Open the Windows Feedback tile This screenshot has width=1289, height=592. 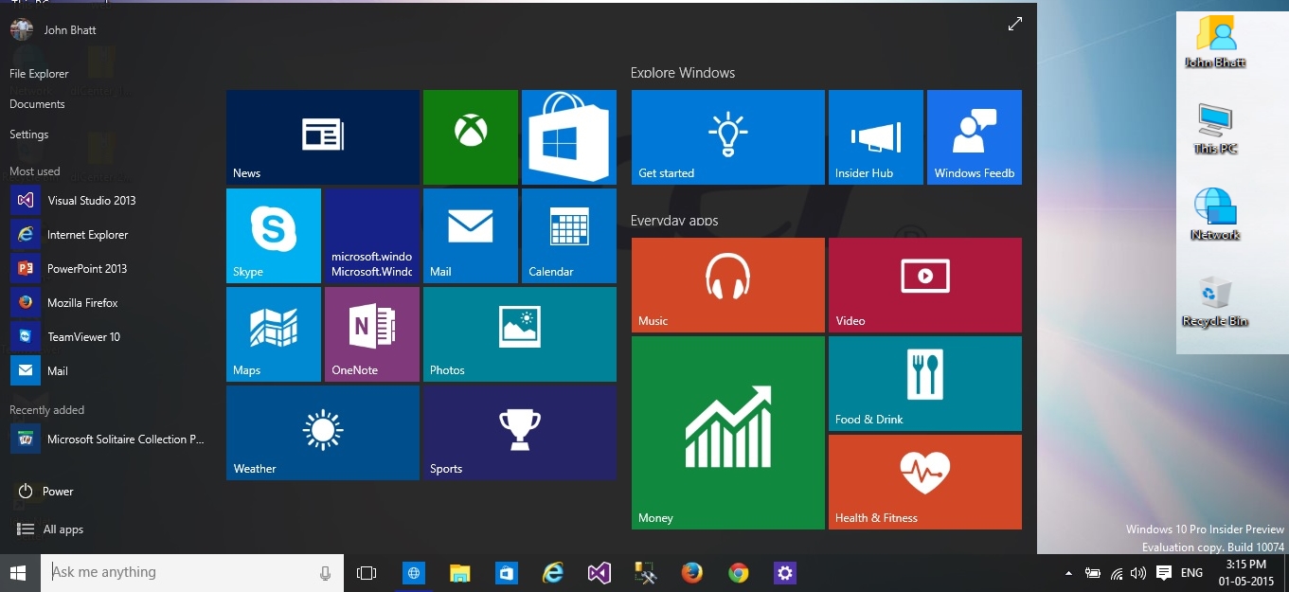pos(975,137)
